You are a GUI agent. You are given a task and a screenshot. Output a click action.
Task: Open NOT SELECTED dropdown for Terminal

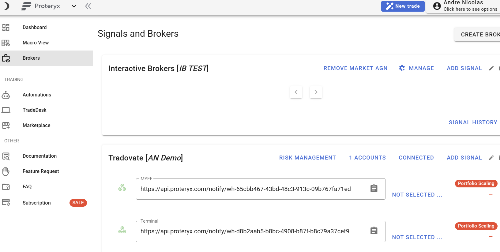click(417, 237)
